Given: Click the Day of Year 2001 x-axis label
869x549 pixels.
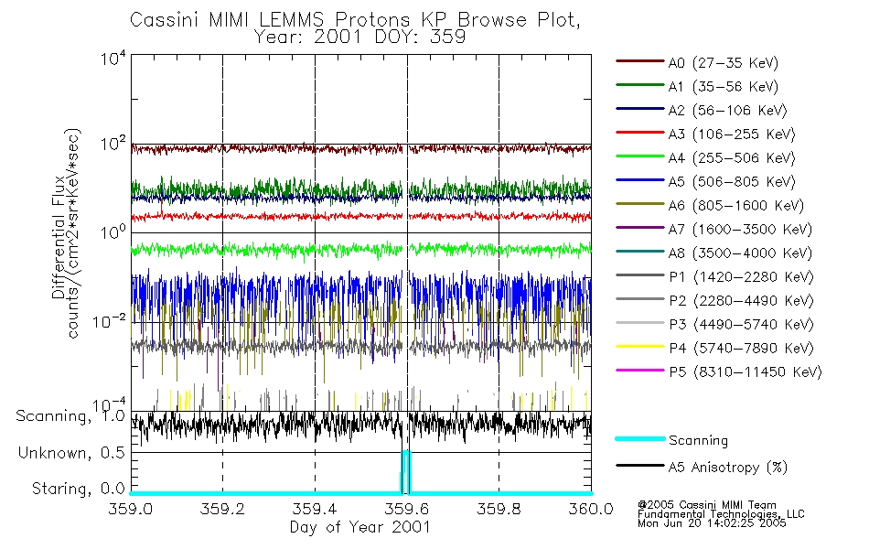Looking at the screenshot, I should pos(360,527).
